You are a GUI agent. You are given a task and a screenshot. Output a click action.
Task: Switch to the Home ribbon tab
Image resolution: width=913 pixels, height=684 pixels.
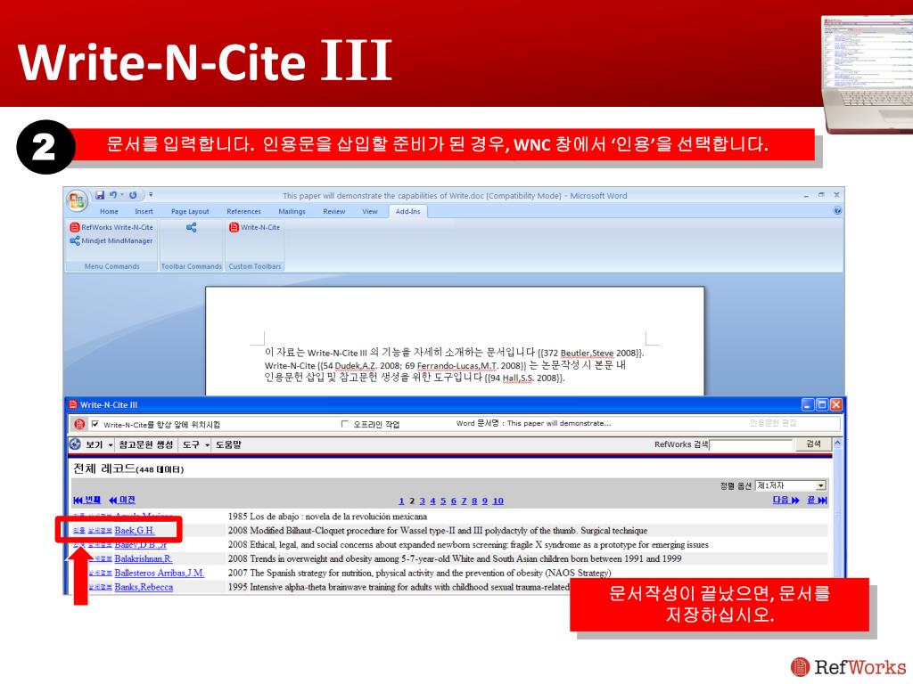[109, 212]
